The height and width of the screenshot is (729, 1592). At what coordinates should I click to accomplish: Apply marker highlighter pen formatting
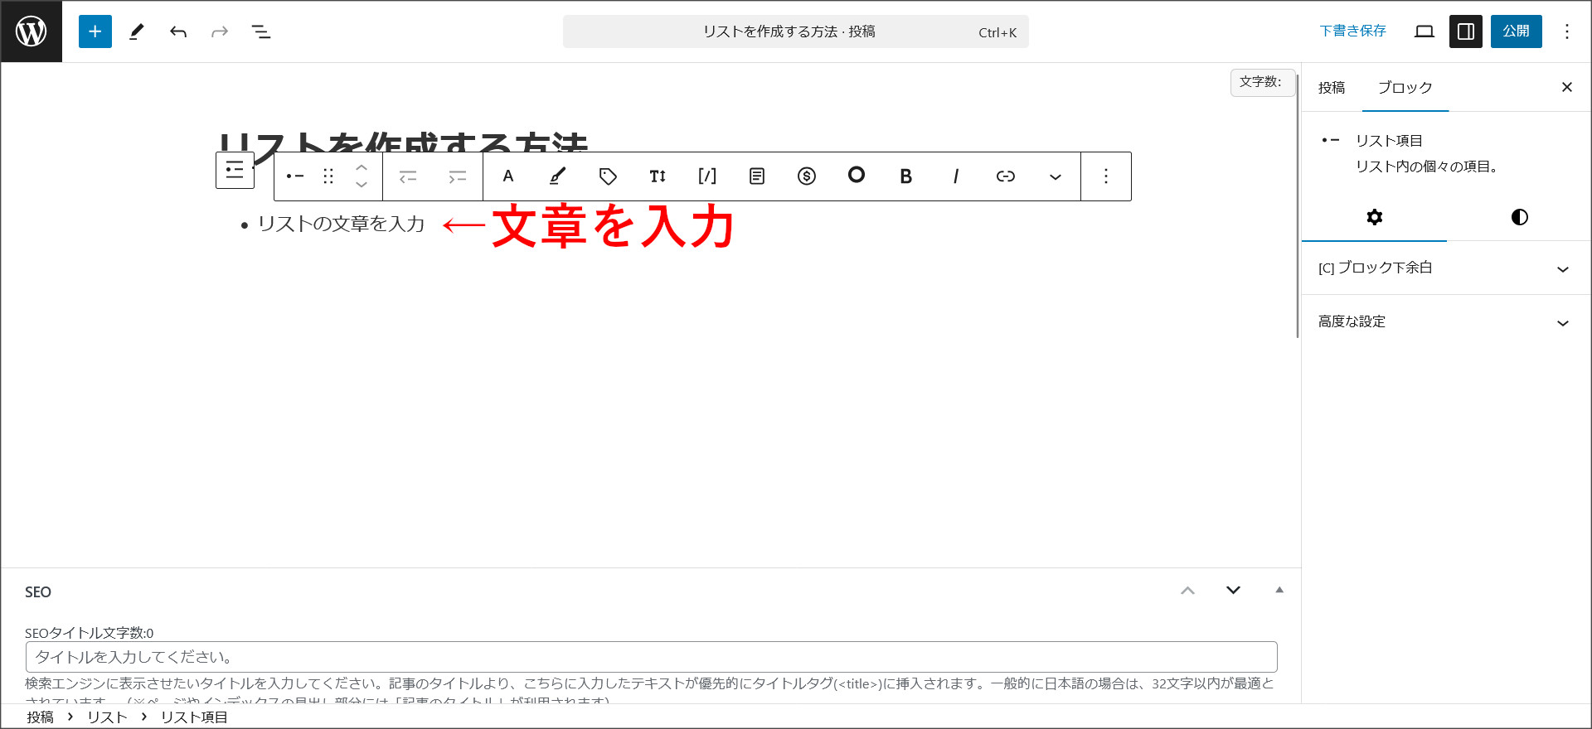(558, 176)
